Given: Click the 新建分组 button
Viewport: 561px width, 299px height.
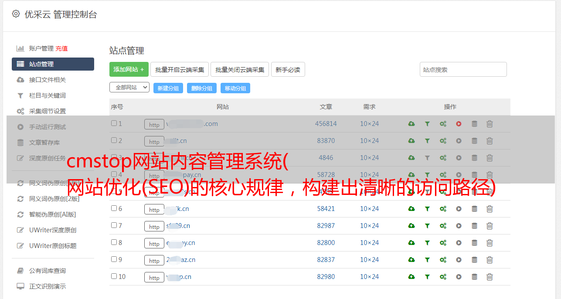Looking at the screenshot, I should point(168,88).
